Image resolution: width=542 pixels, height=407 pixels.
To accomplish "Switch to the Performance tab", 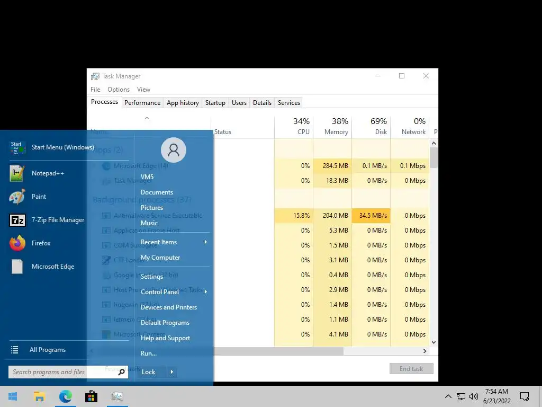I will click(x=142, y=103).
